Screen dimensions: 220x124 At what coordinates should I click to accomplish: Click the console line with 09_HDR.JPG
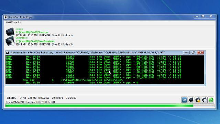93,70
